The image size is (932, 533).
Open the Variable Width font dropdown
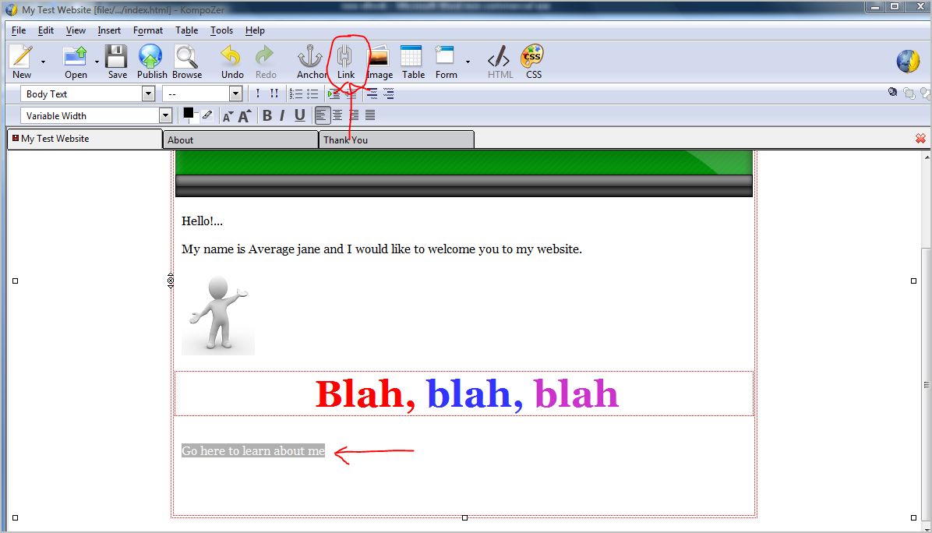pyautogui.click(x=164, y=116)
